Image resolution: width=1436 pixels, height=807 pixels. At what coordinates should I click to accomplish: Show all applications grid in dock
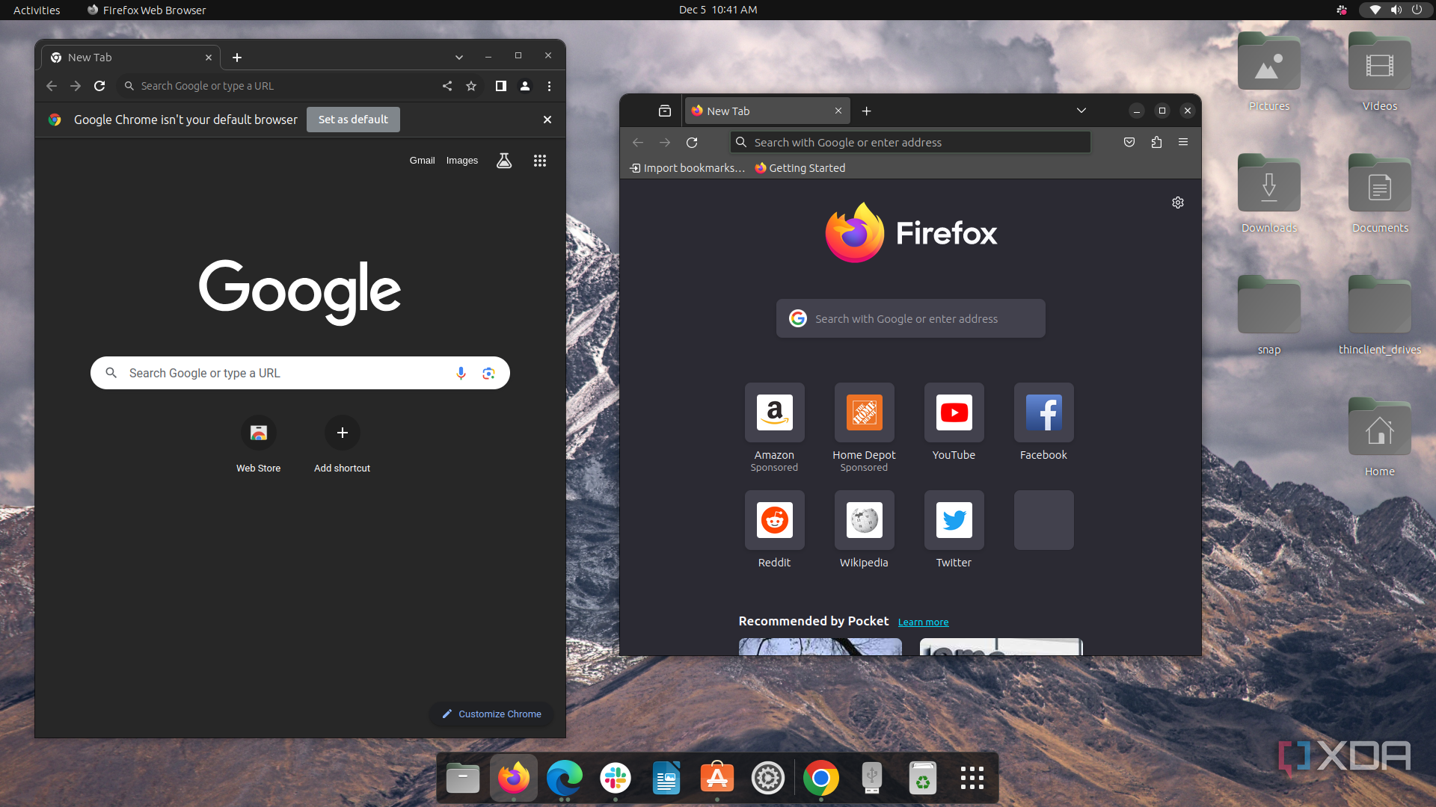coord(972,779)
